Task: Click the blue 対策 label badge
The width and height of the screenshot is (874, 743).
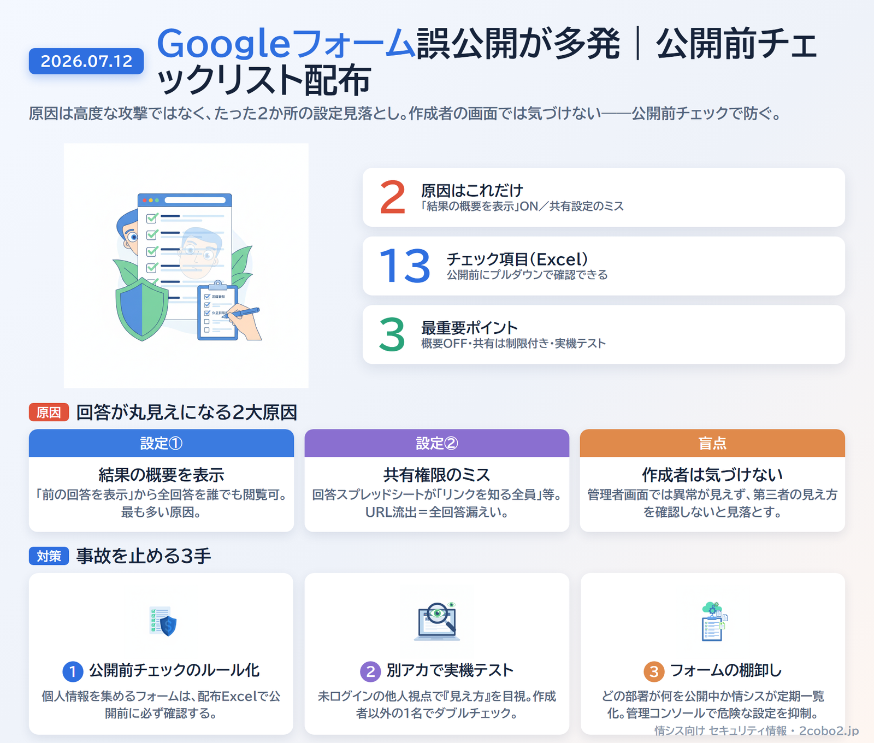Action: pos(49,556)
